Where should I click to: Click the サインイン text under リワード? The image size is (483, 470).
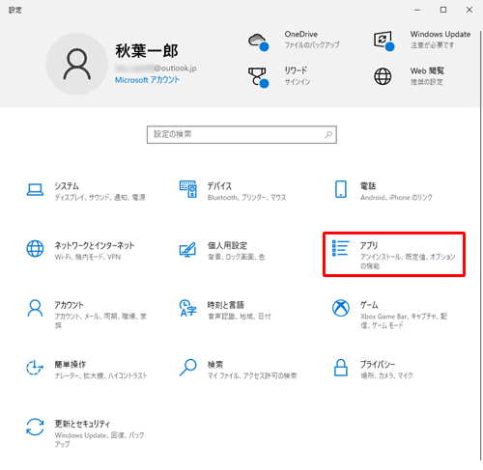pyautogui.click(x=298, y=82)
